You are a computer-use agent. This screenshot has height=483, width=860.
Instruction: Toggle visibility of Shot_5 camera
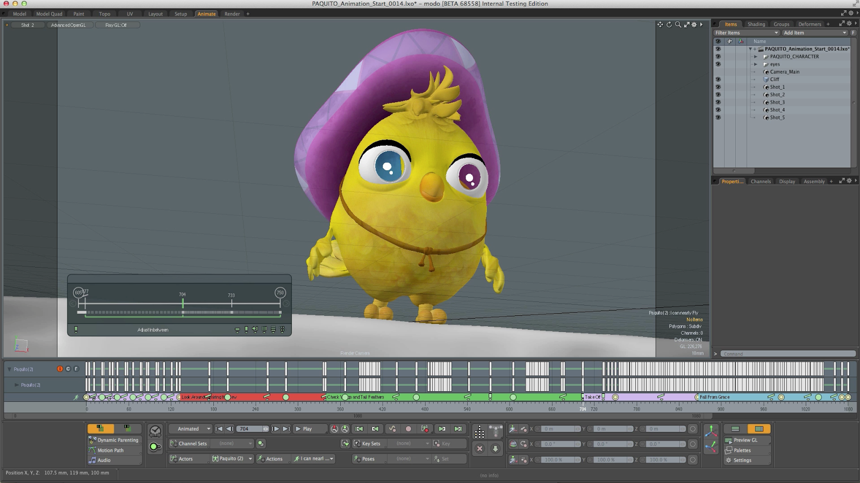tap(718, 117)
